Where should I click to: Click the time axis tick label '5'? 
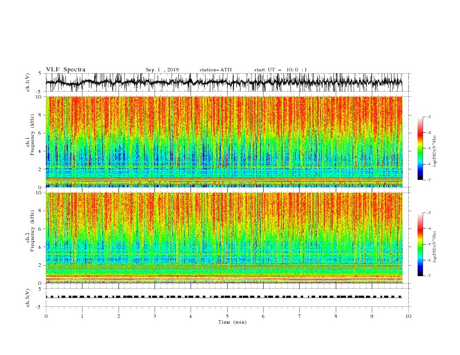[227, 316]
